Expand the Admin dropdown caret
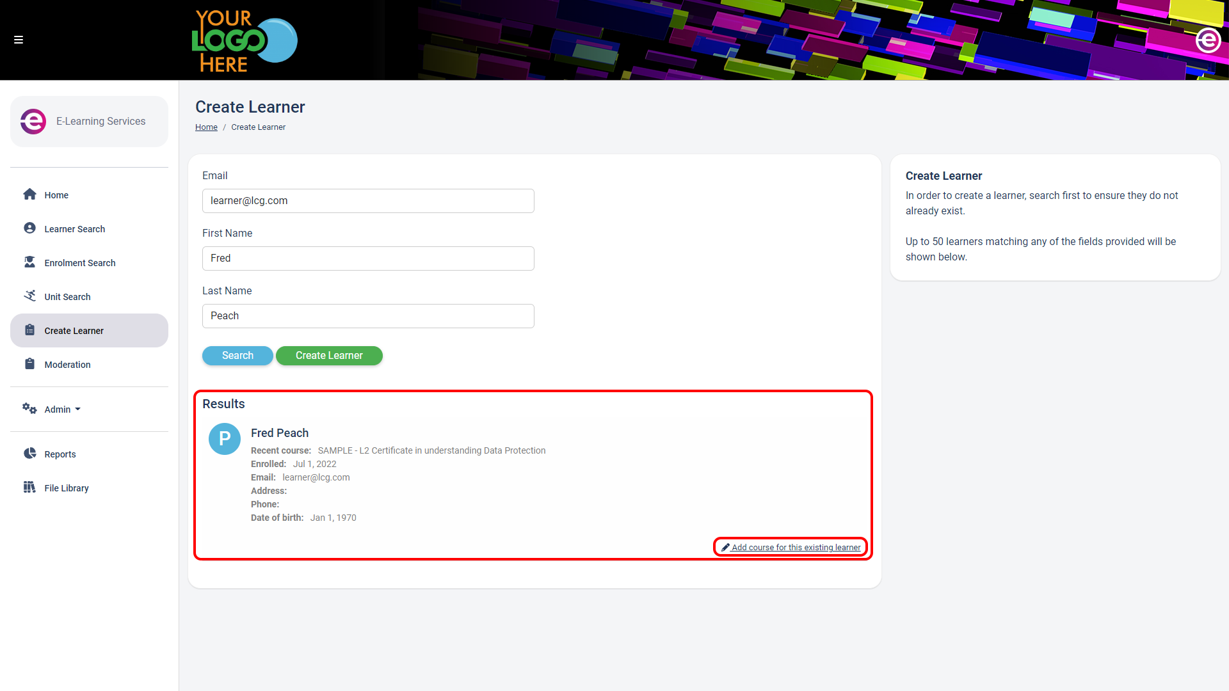The height and width of the screenshot is (691, 1229). point(77,409)
